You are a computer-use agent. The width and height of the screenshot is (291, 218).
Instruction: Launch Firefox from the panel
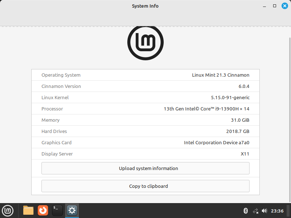click(43, 211)
